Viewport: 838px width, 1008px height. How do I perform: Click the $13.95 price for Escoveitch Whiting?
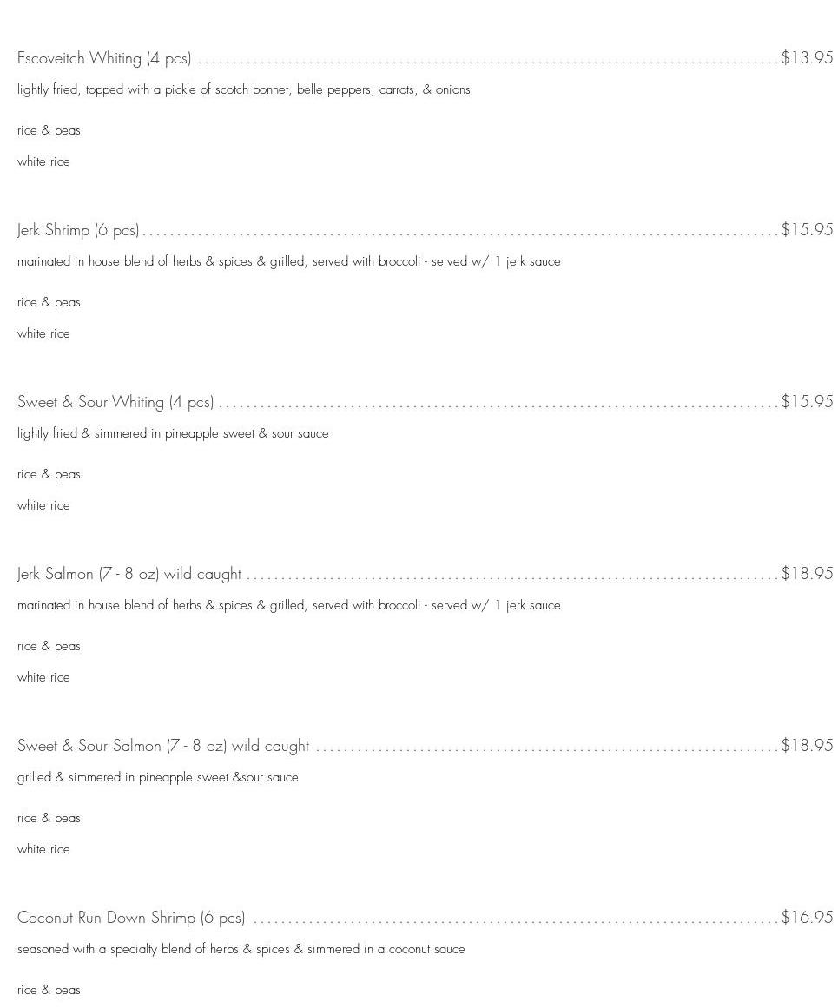point(807,57)
